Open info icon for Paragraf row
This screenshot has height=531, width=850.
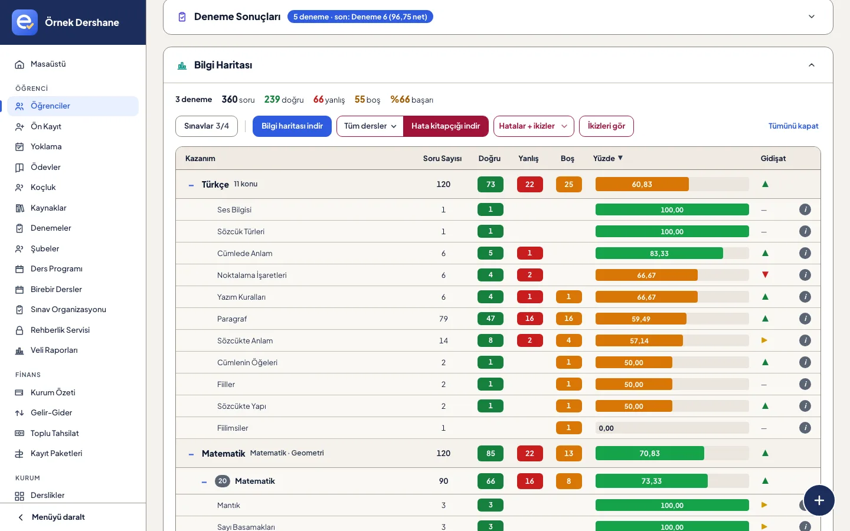805,319
